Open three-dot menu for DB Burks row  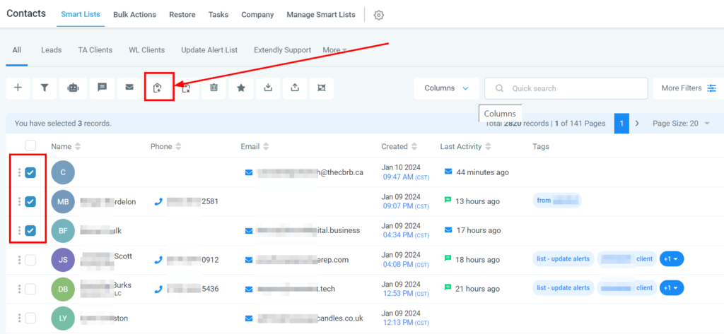point(19,289)
